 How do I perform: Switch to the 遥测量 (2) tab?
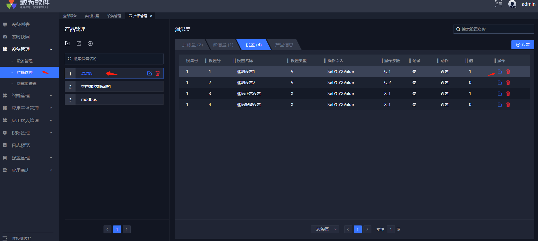pos(192,45)
